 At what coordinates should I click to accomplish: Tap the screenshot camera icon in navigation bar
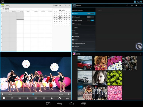point(48,104)
